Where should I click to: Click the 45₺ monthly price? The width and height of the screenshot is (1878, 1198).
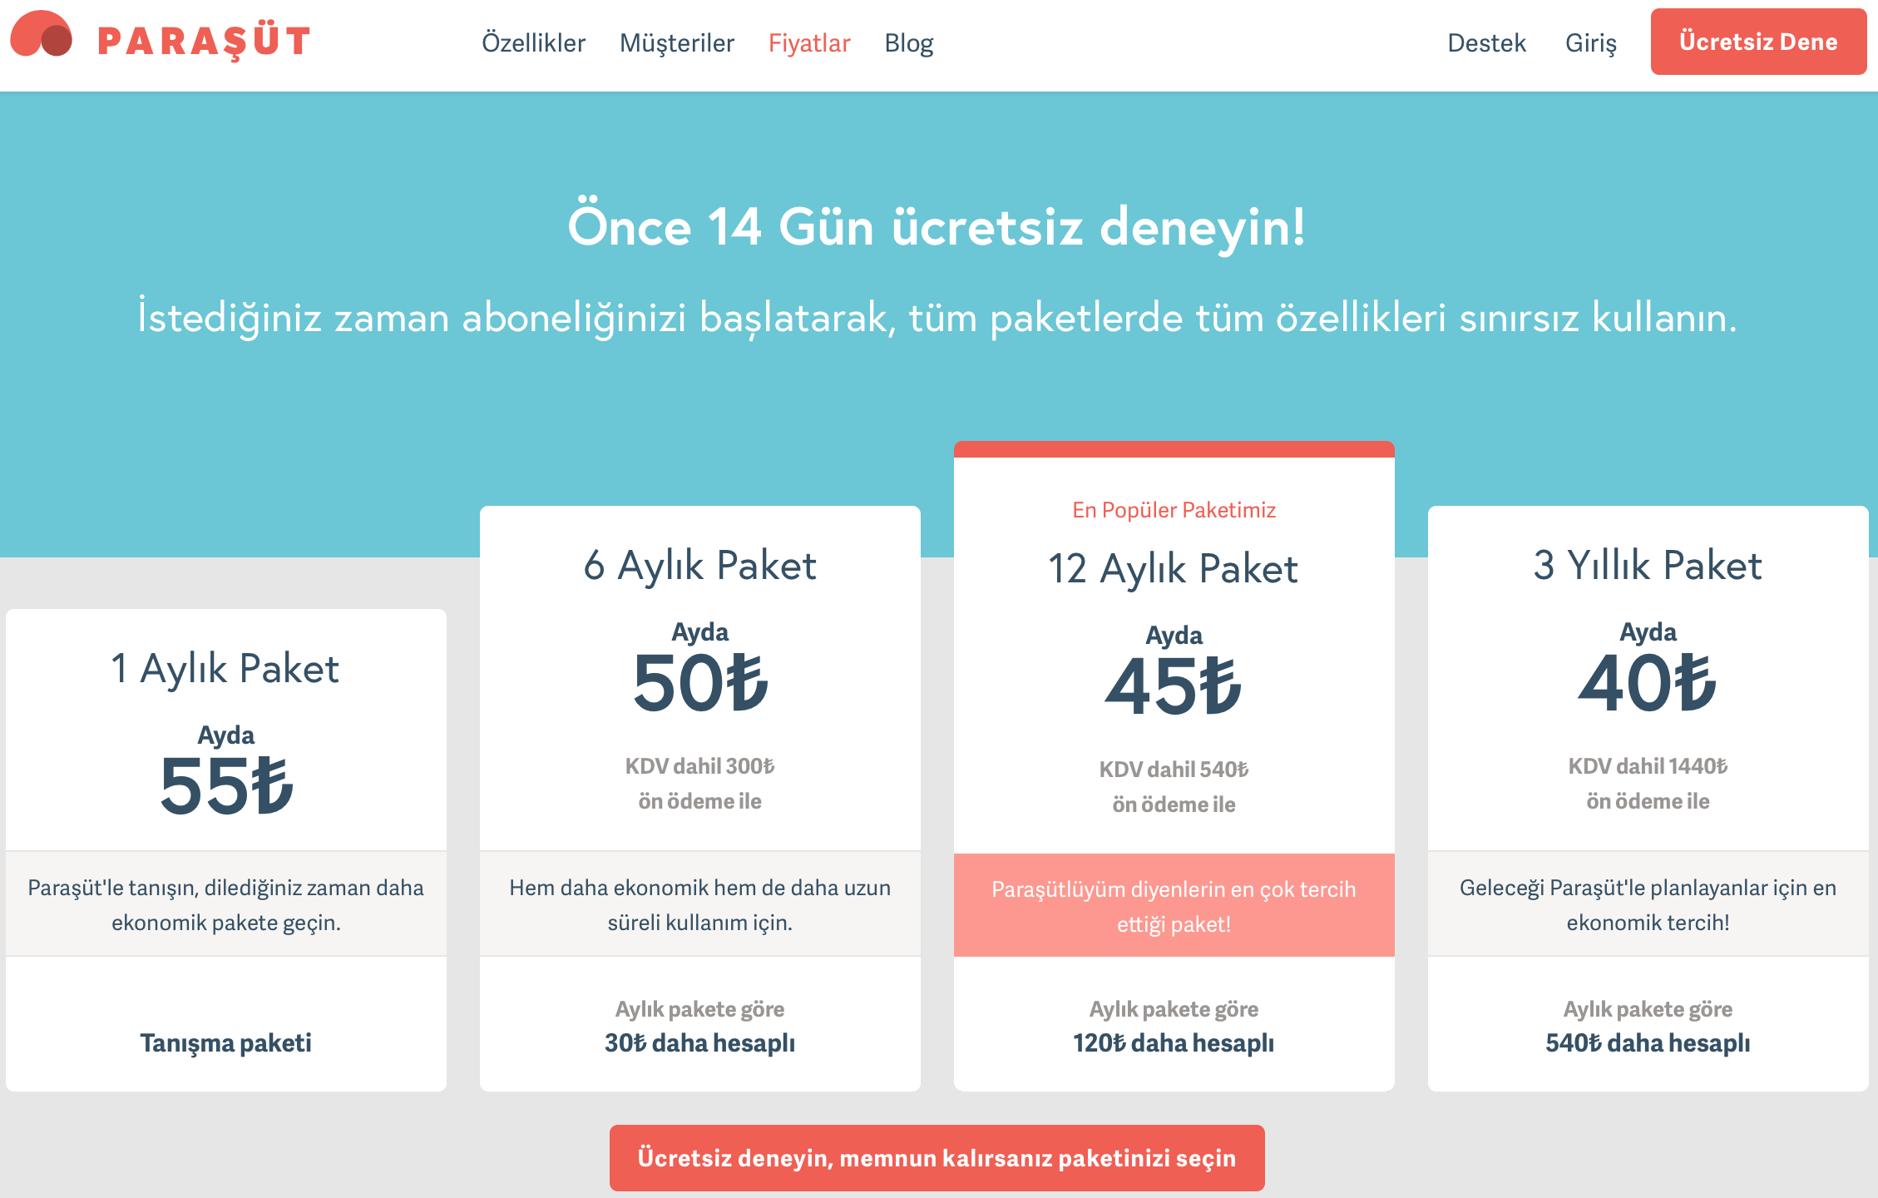1174,686
